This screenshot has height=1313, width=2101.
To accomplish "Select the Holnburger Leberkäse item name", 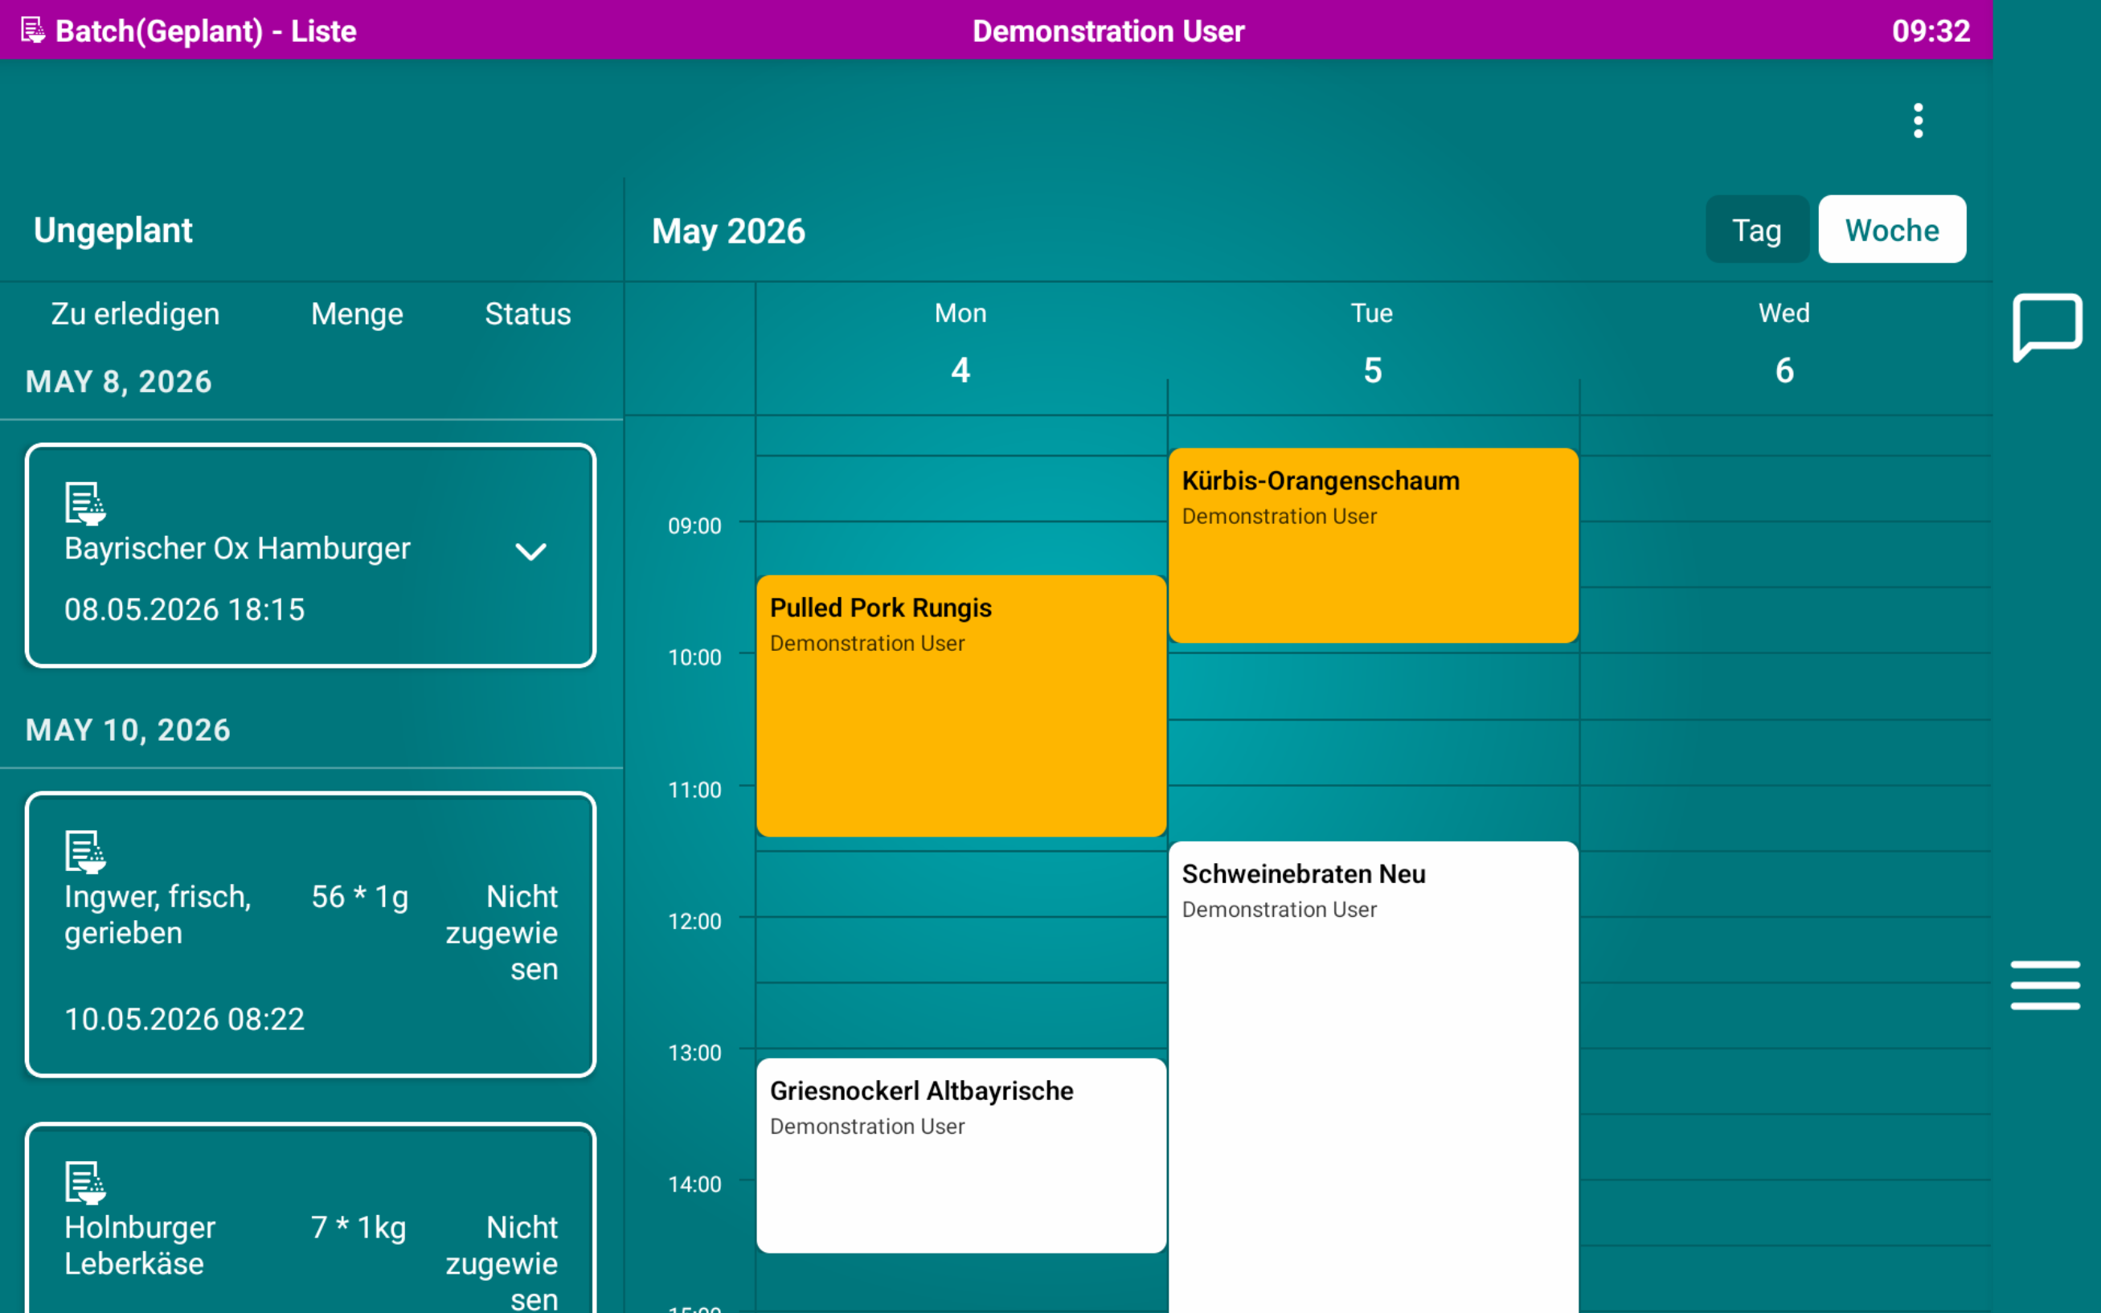I will (139, 1246).
